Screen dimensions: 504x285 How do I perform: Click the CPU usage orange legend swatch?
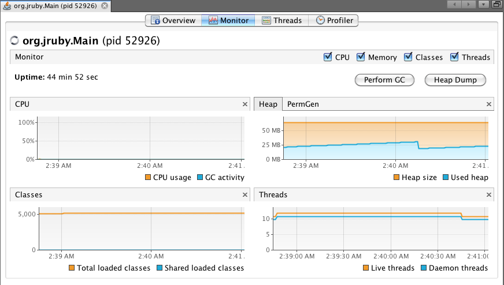click(x=148, y=177)
